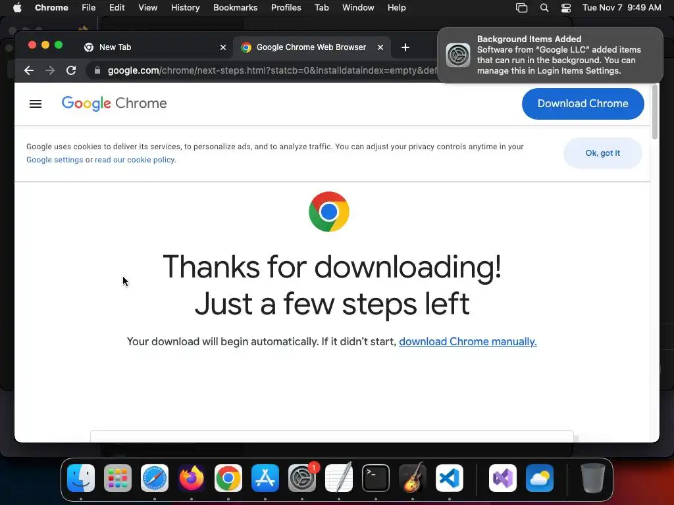This screenshot has width=674, height=505.
Task: Open System Settings from the Dock
Action: [302, 478]
